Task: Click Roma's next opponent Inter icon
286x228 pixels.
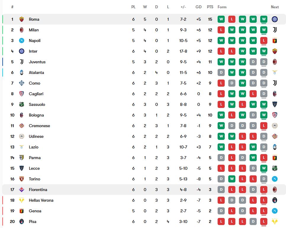Action: (x=274, y=19)
